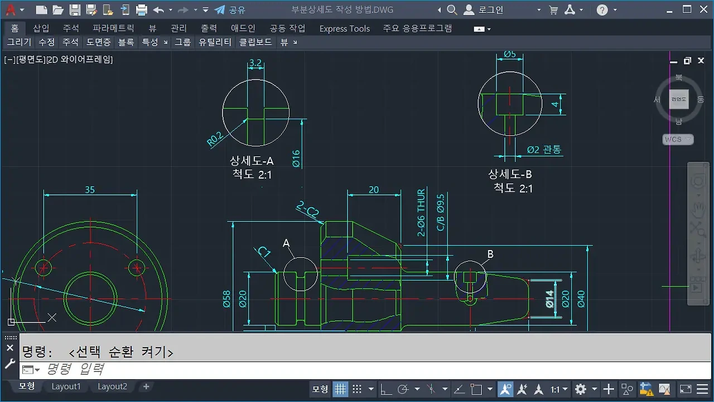Switch to the Layout1 tab
Viewport: 714px width, 402px height.
66,386
